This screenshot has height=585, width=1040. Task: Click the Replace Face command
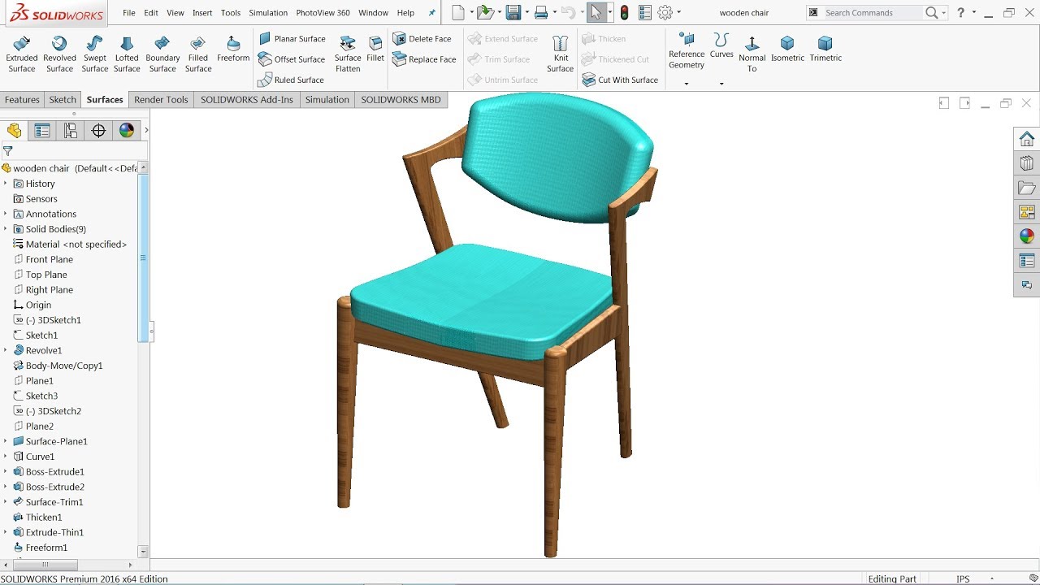tap(424, 59)
